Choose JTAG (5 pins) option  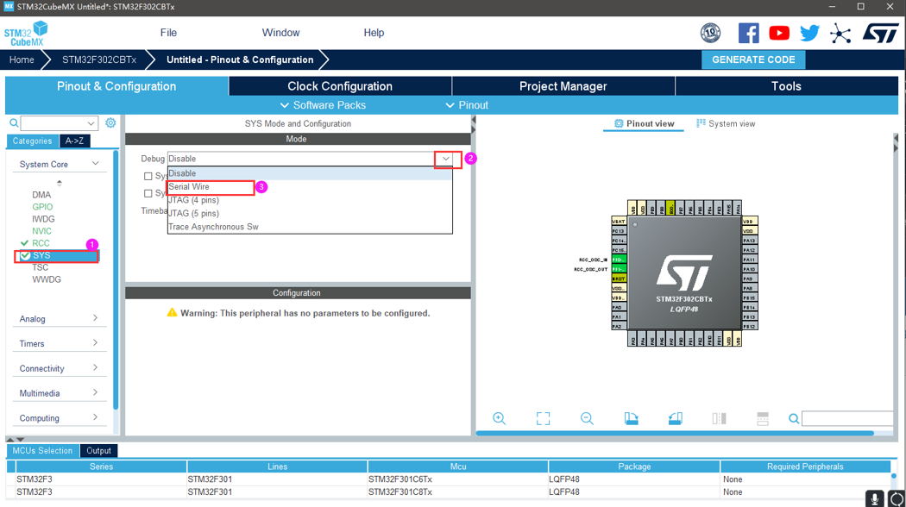(310, 213)
